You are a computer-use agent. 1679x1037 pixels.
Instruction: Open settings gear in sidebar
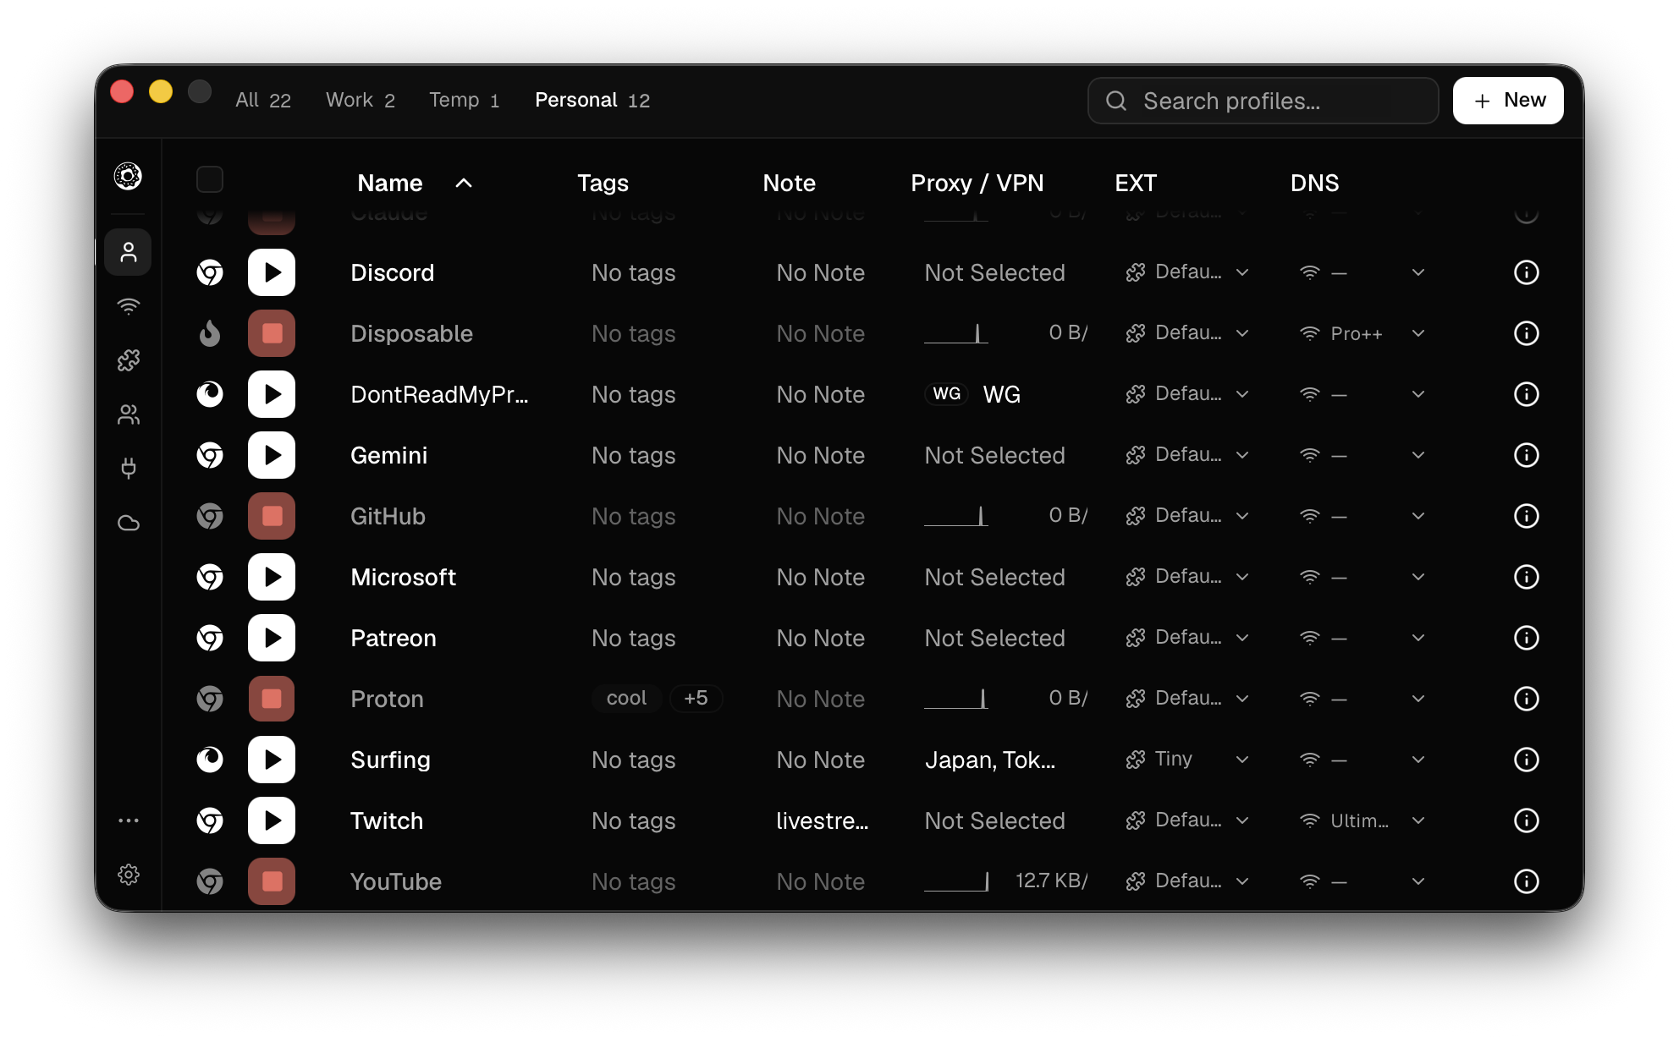128,875
